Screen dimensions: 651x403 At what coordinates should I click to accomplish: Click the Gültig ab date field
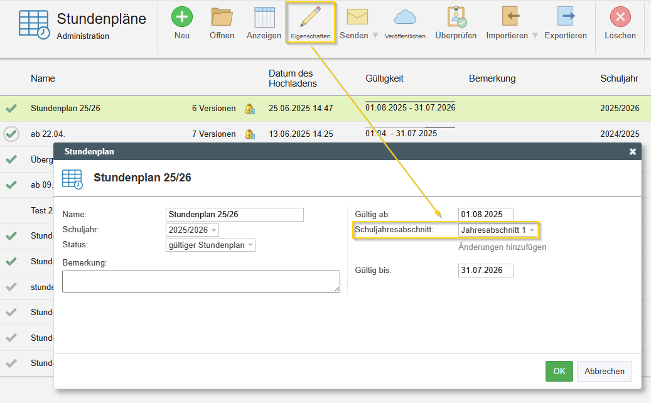pyautogui.click(x=486, y=215)
